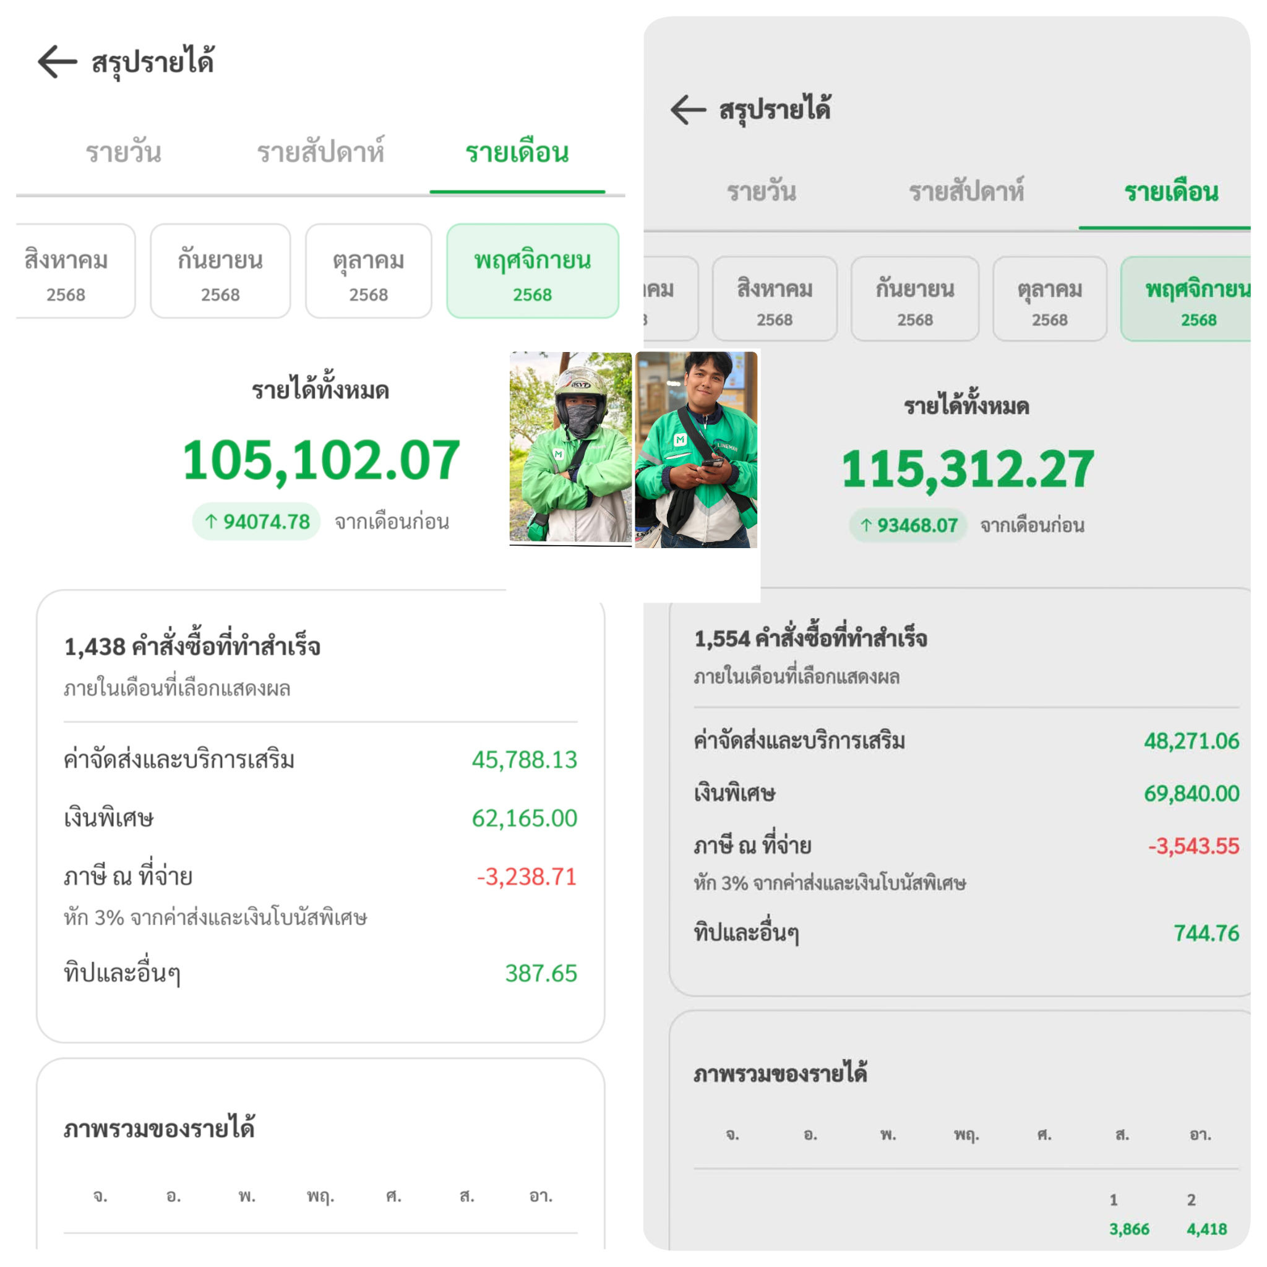Tap the 94074.78 increase badge

coord(256,522)
